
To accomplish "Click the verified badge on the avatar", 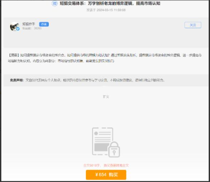I will click(x=18, y=29).
